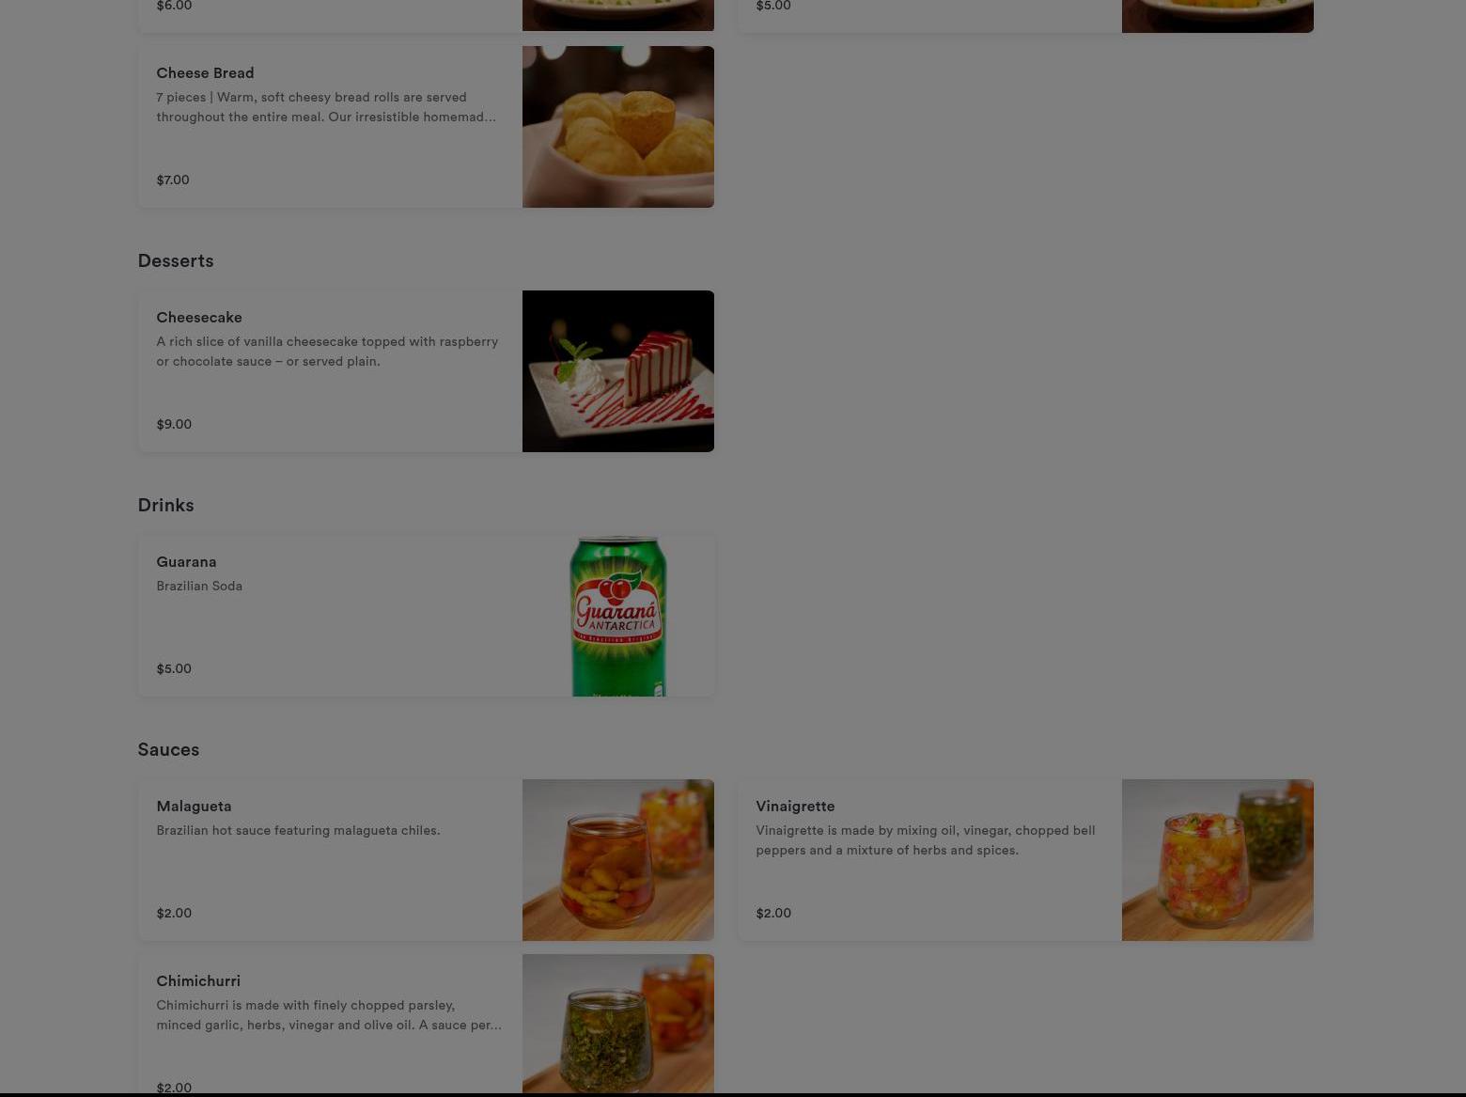Open the Cheesecake menu item title
This screenshot has width=1466, height=1097.
pos(199,318)
